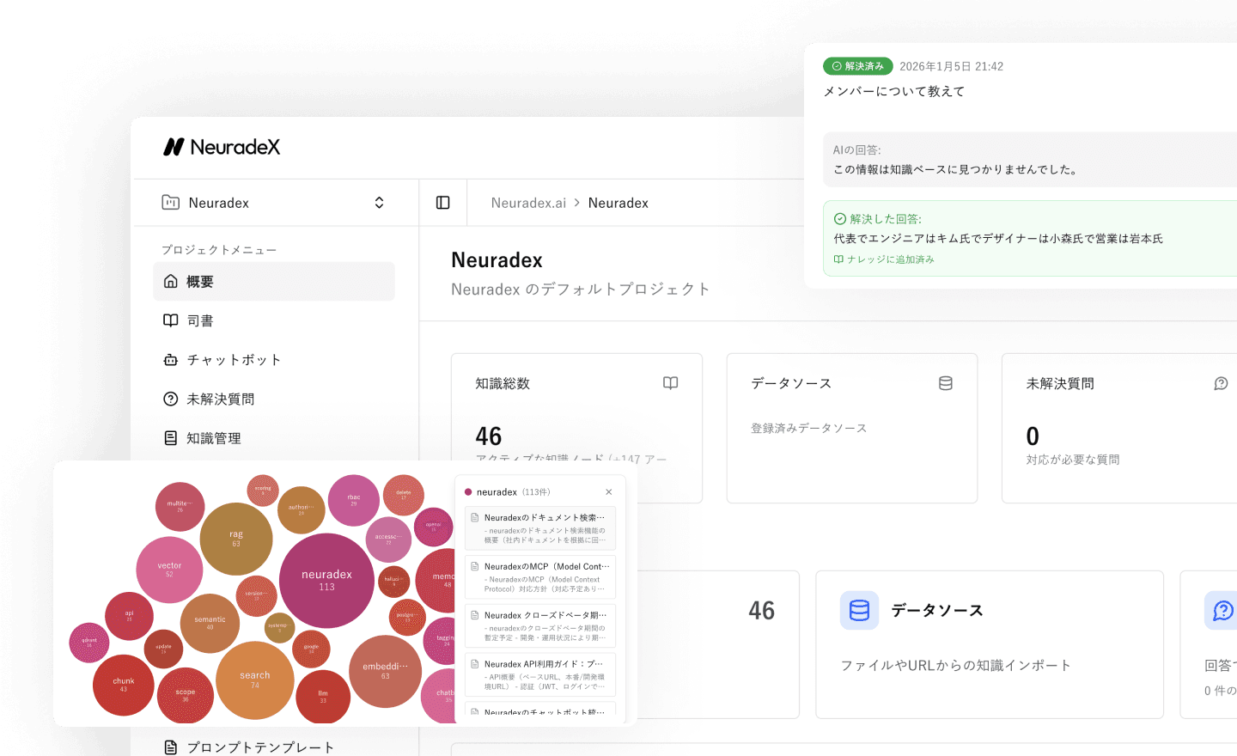Click the home icon next to 概要 in sidebar

(x=171, y=281)
